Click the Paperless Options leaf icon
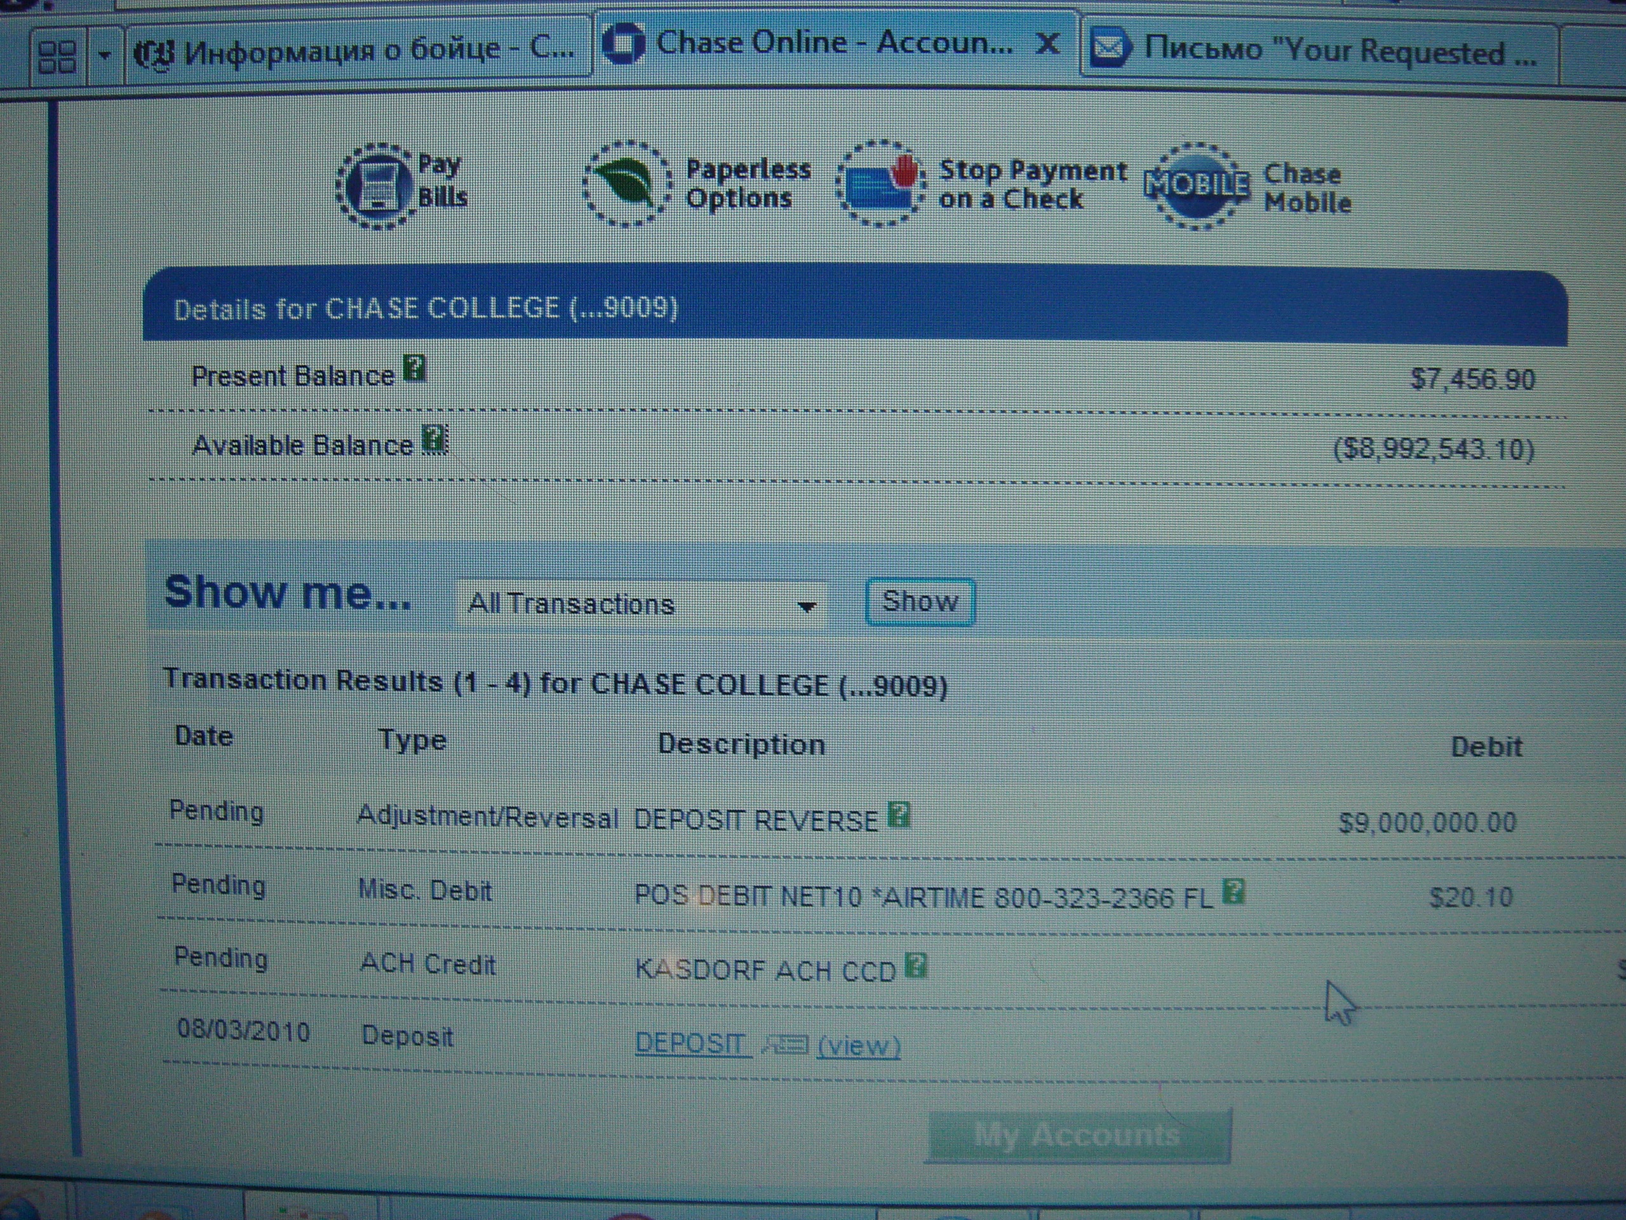The height and width of the screenshot is (1220, 1626). 627,184
